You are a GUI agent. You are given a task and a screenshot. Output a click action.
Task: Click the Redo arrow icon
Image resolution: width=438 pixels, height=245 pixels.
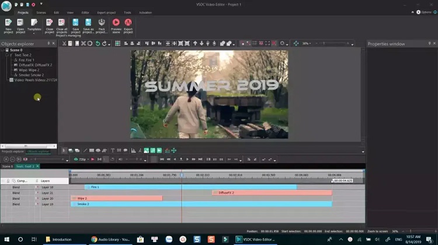click(x=104, y=44)
